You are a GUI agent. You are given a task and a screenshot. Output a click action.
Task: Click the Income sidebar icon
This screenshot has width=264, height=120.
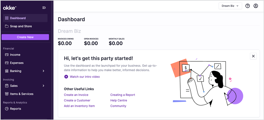coord(7,55)
